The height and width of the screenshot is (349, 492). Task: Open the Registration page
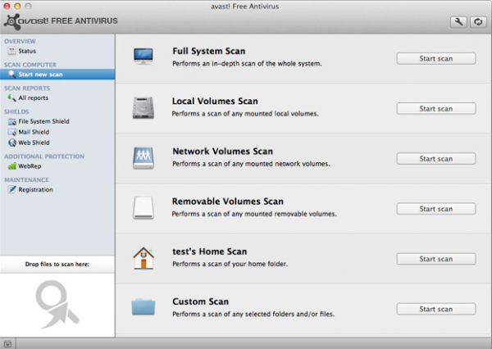tap(35, 190)
